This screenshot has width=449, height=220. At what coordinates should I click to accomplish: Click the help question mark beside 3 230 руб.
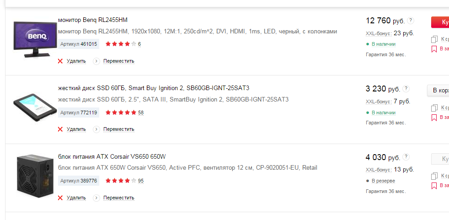406,89
